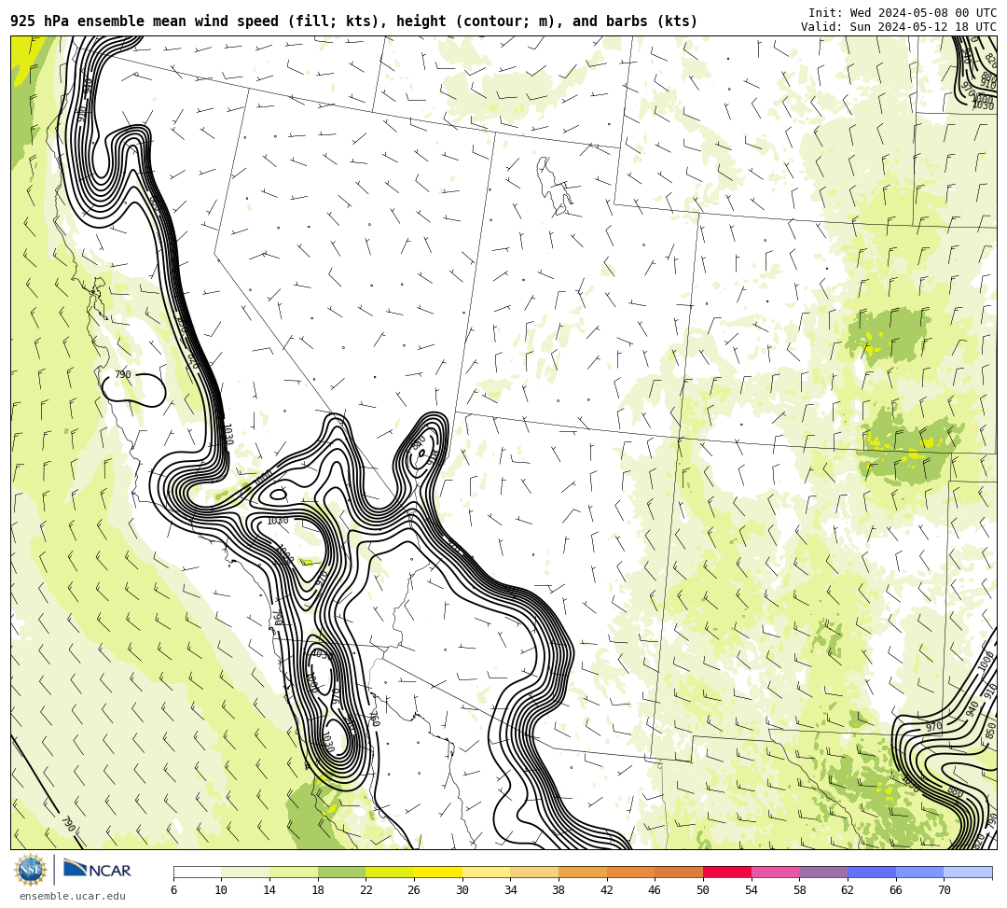This screenshot has height=908, width=1007.
Task: Click the red 50–54 kts swatch
Action: [x=727, y=872]
